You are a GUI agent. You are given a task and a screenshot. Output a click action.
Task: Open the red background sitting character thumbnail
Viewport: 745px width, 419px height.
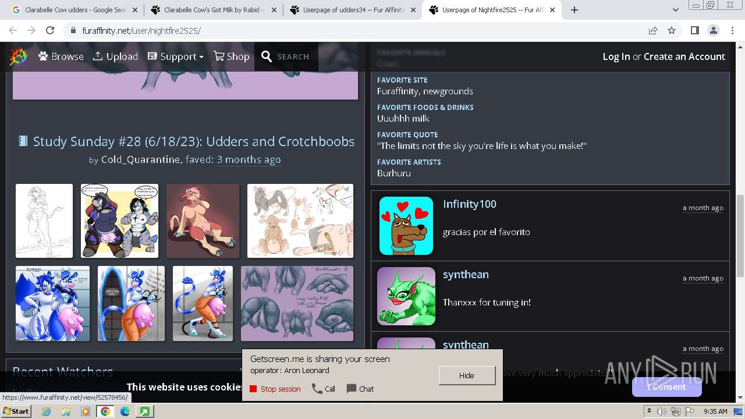click(203, 221)
